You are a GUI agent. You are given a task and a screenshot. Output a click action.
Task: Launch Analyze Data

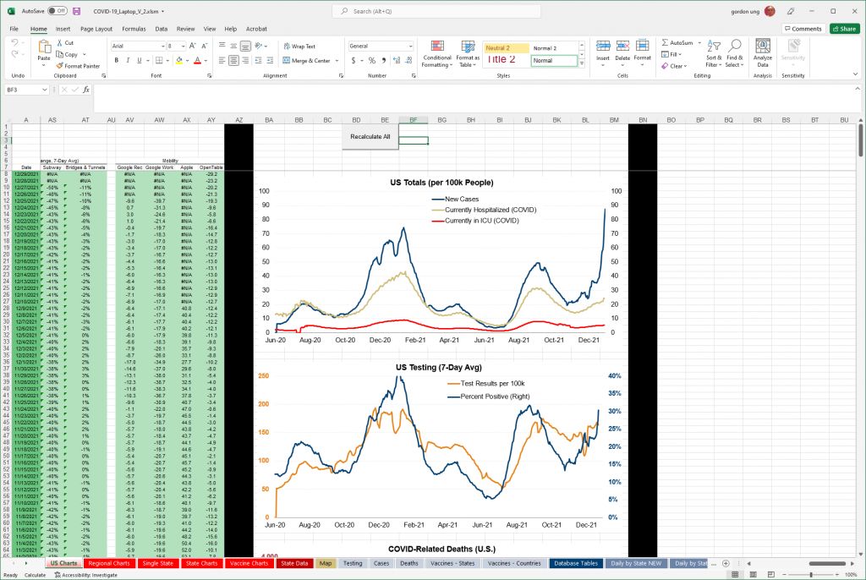(762, 52)
